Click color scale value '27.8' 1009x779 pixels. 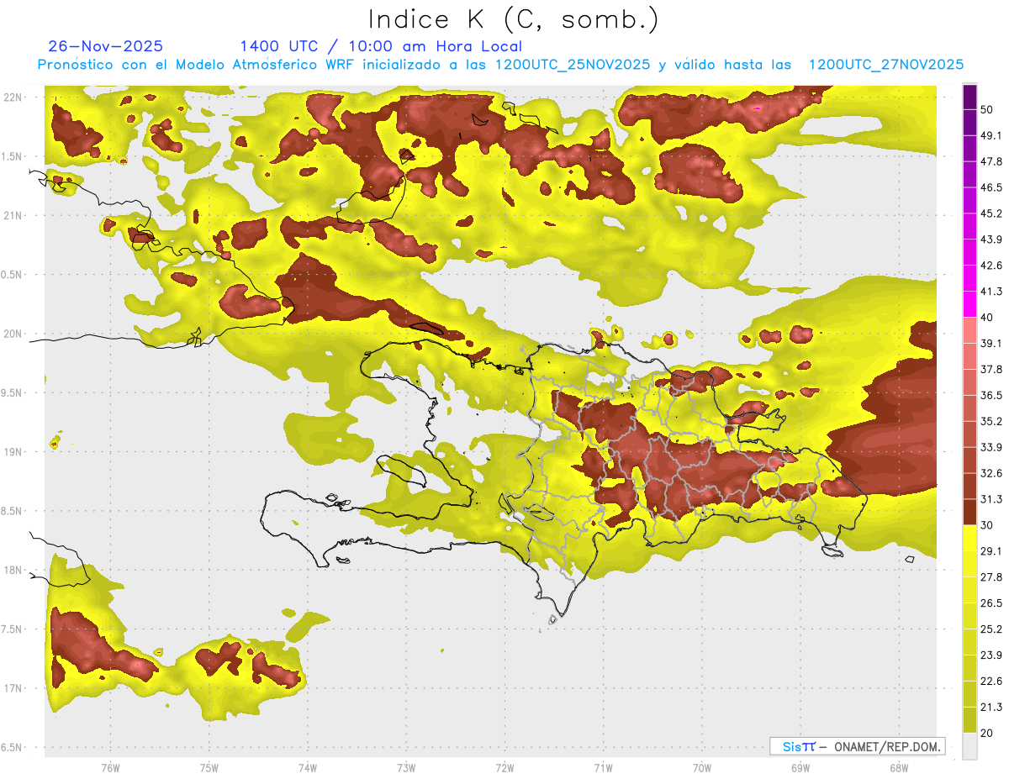point(991,577)
